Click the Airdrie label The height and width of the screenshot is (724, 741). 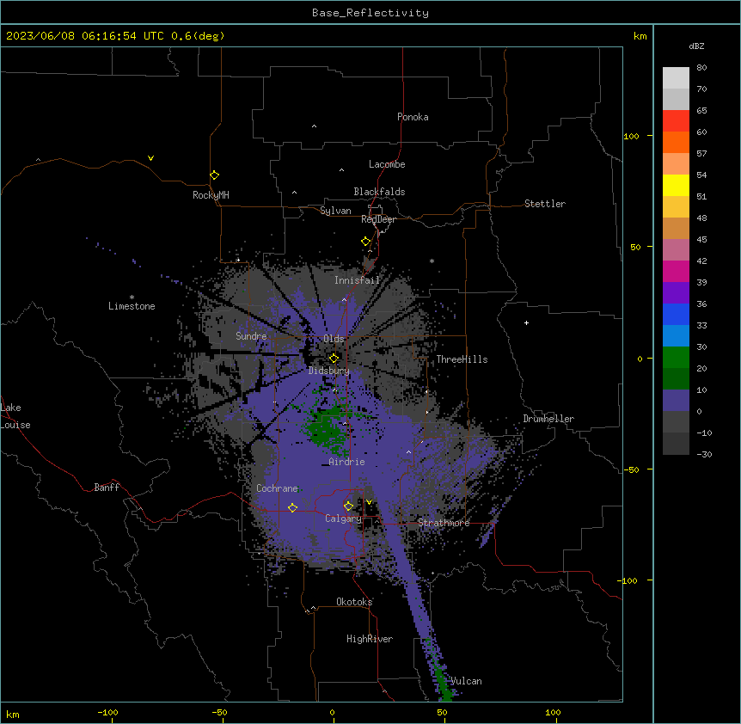point(347,462)
